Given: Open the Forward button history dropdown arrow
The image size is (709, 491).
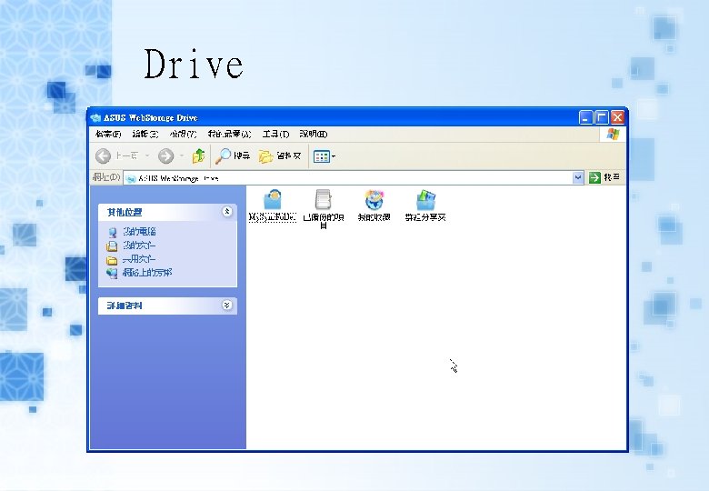Looking at the screenshot, I should pos(181,156).
